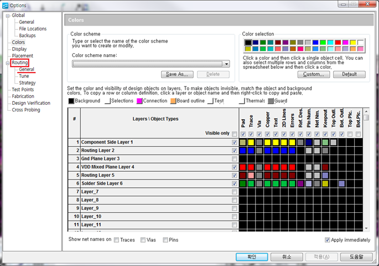Pick the black swatch in Color selection
The image size is (379, 266).
pyautogui.click(x=248, y=43)
